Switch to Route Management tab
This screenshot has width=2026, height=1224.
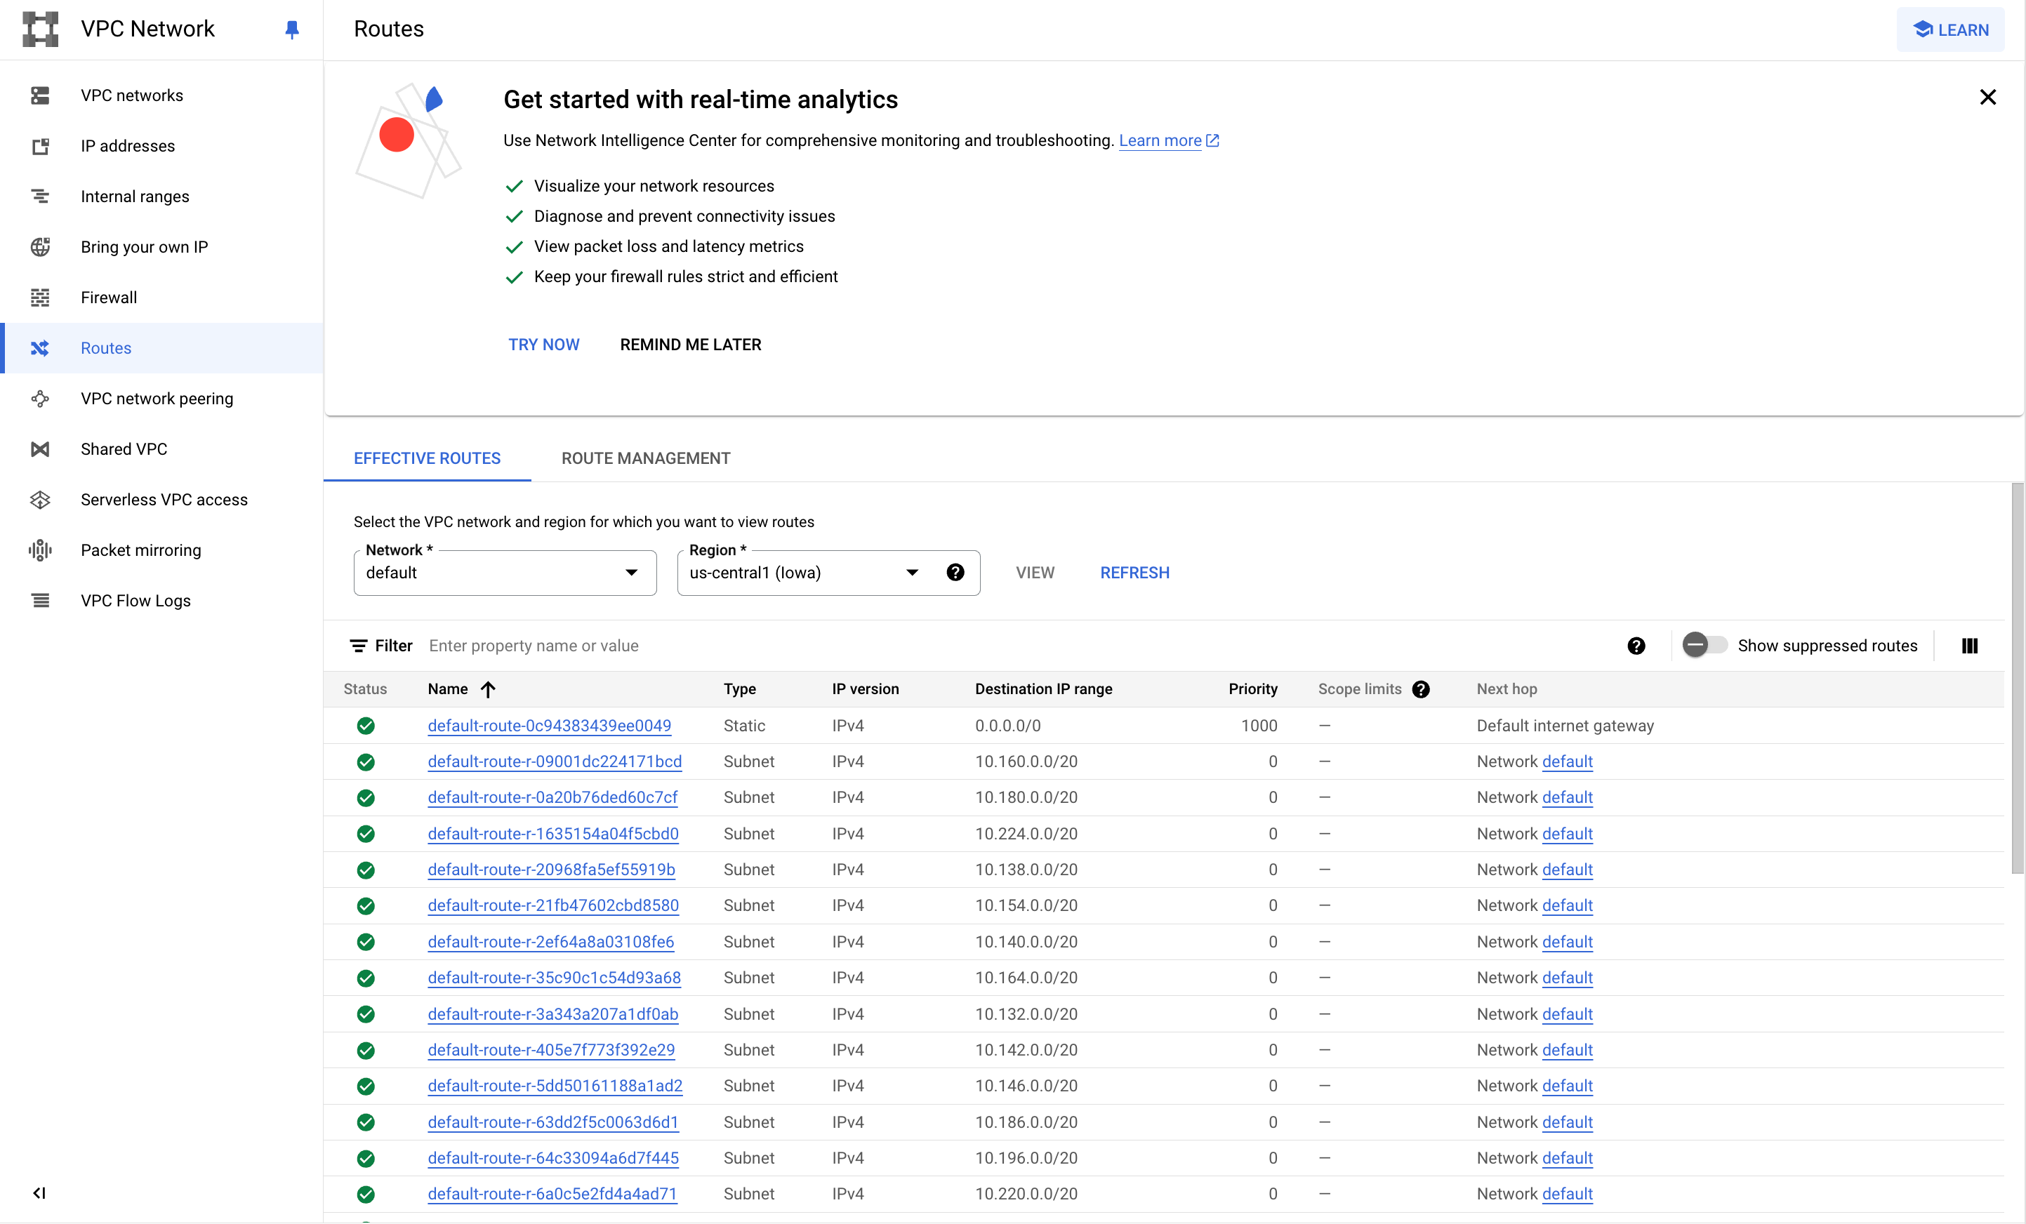(x=645, y=459)
